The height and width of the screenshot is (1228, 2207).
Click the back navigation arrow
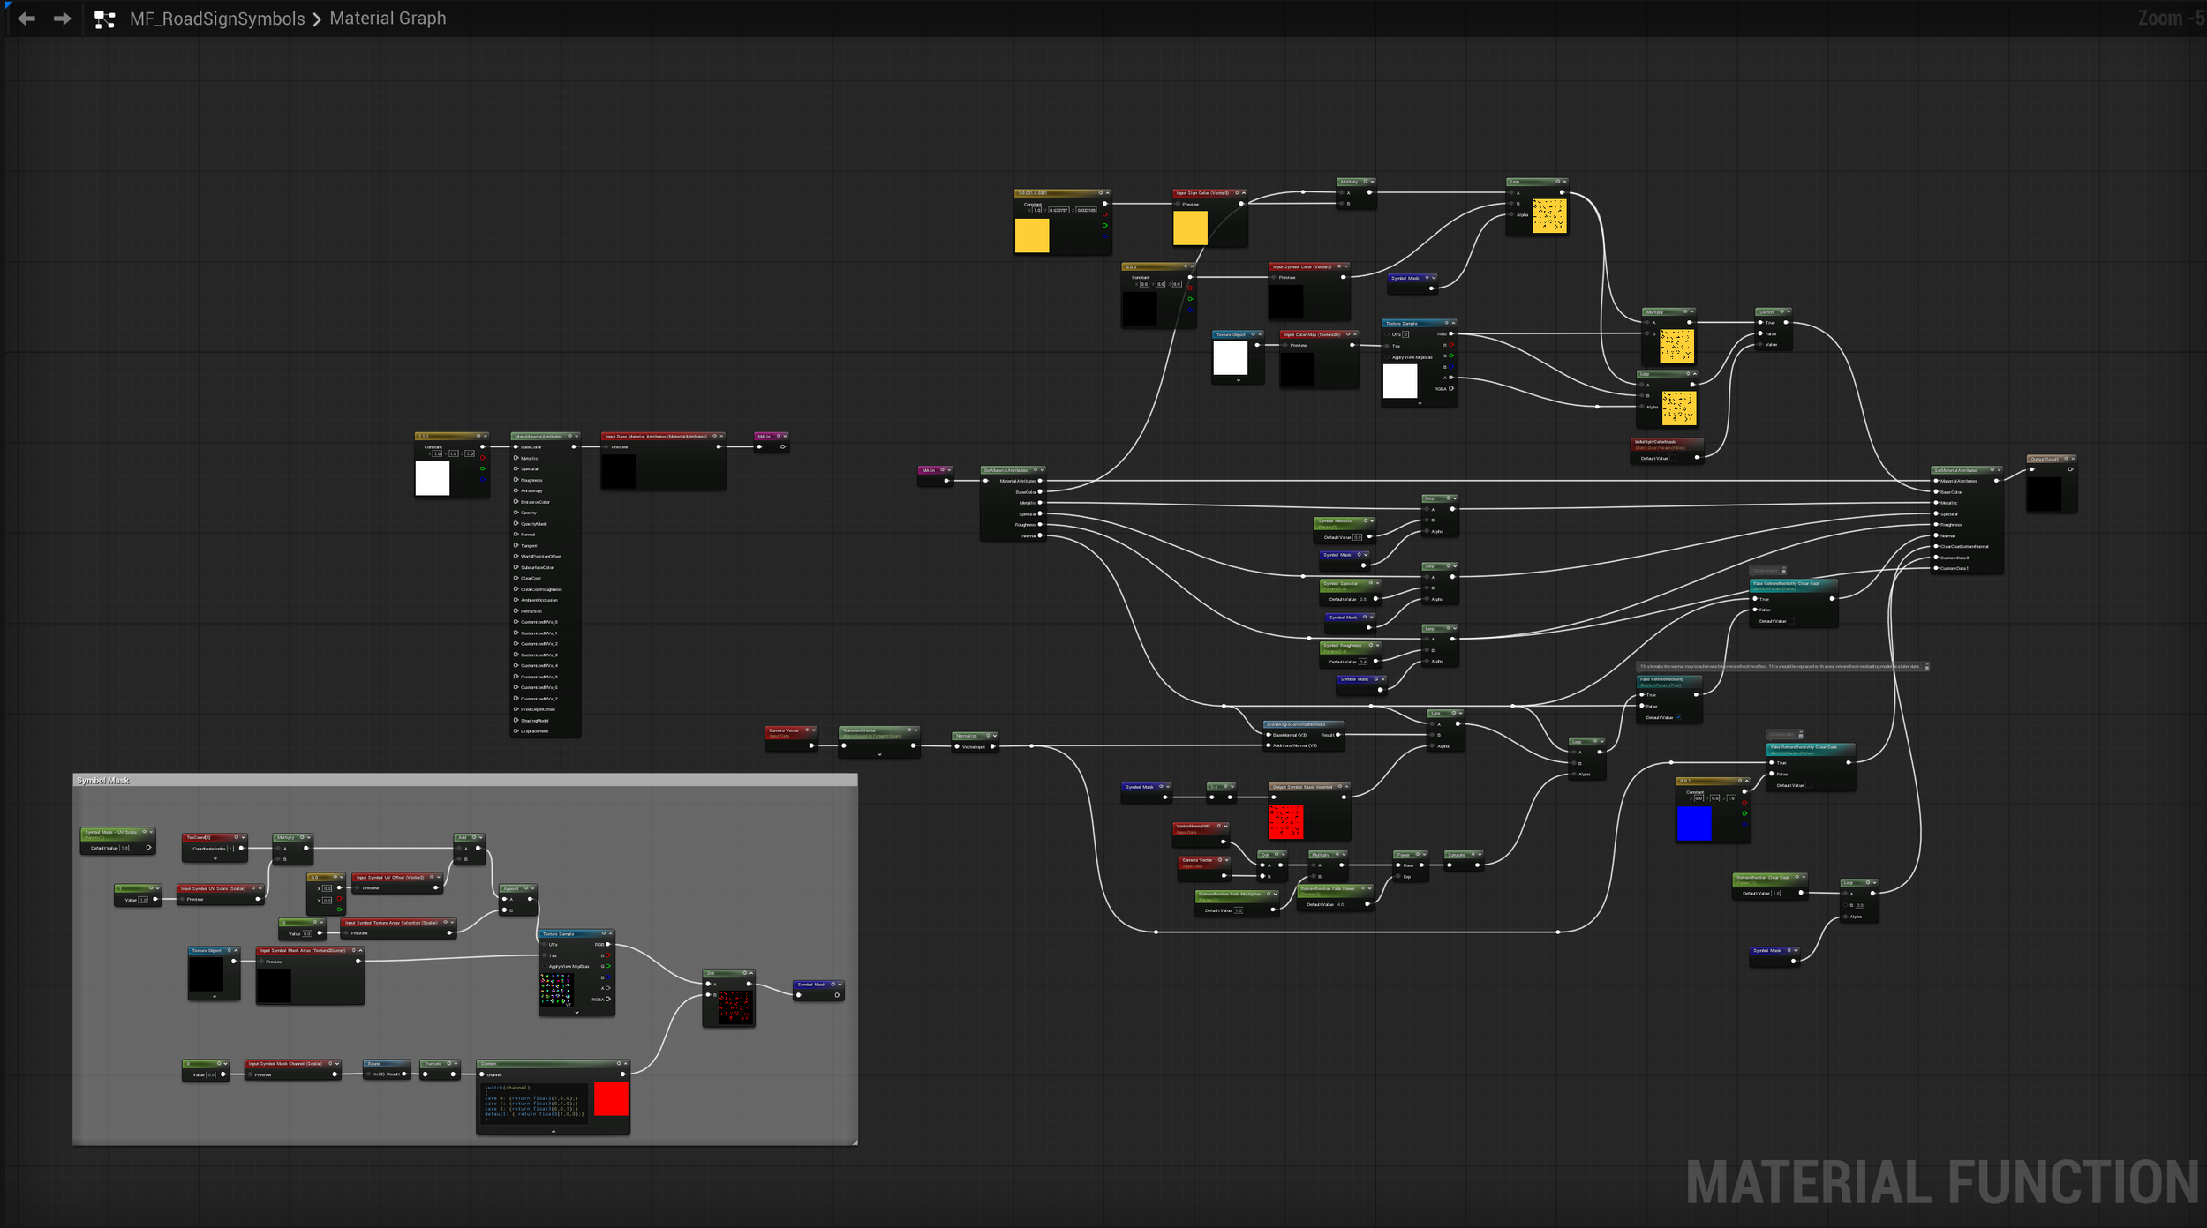tap(26, 19)
